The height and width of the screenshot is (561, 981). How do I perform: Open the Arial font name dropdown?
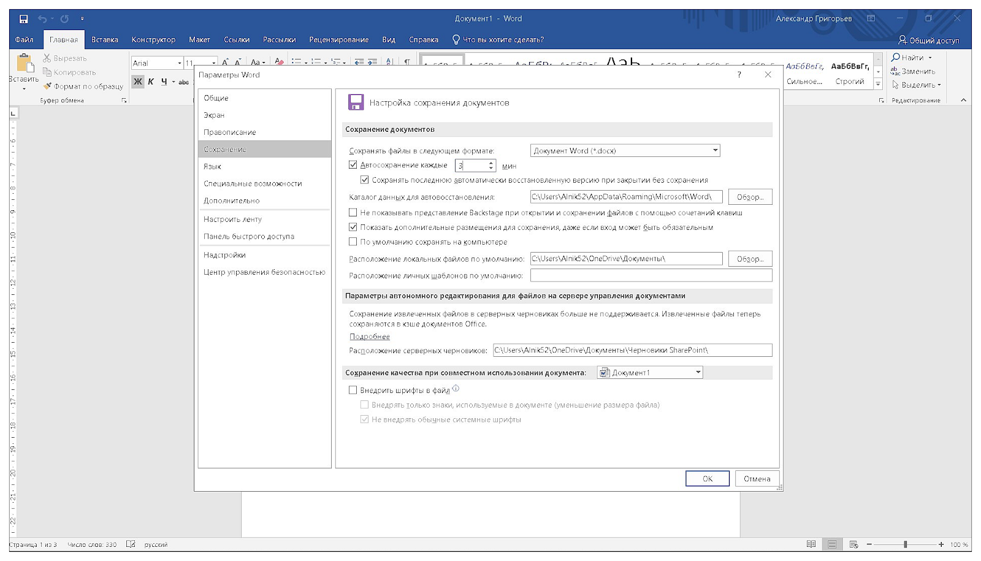tap(179, 63)
